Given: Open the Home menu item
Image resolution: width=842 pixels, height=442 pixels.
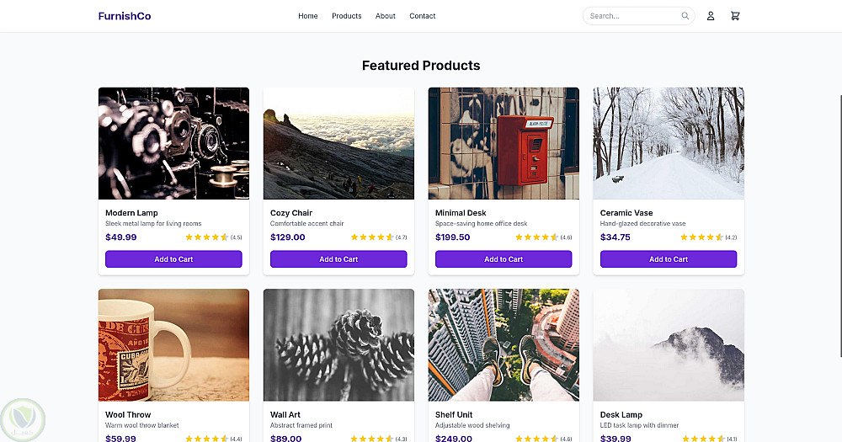Looking at the screenshot, I should 308,16.
